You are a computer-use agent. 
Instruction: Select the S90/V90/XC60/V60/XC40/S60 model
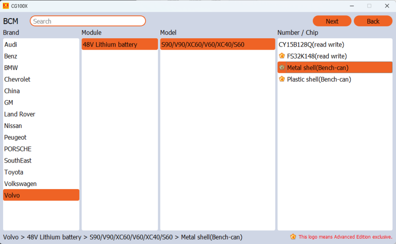(203, 44)
